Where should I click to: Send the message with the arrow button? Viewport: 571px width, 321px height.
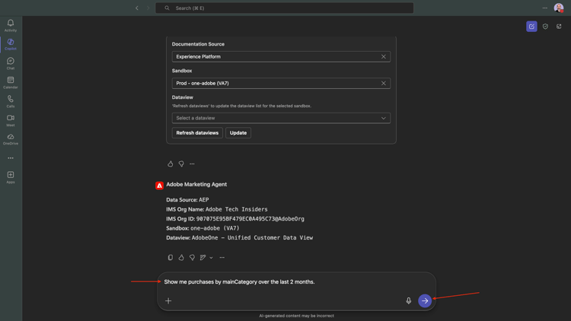point(425,300)
